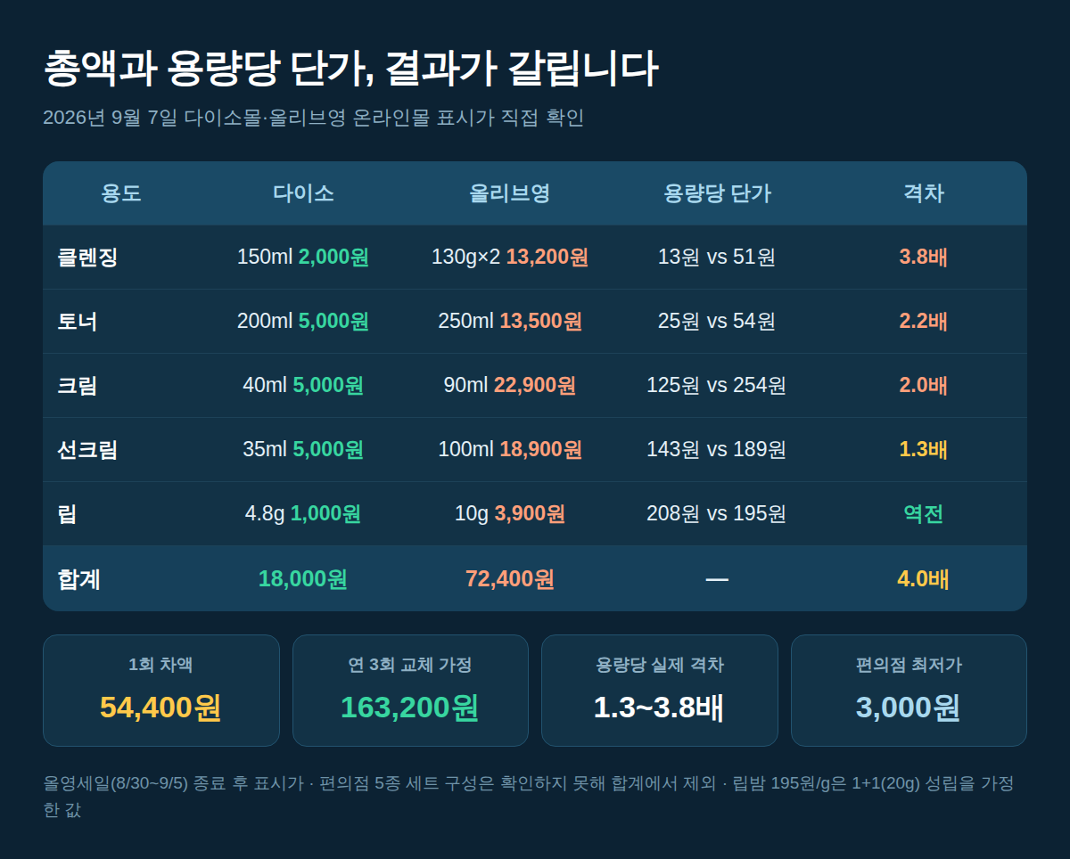Click the unit price '143원 vs 189원'
The width and height of the screenshot is (1070, 859).
coord(717,450)
